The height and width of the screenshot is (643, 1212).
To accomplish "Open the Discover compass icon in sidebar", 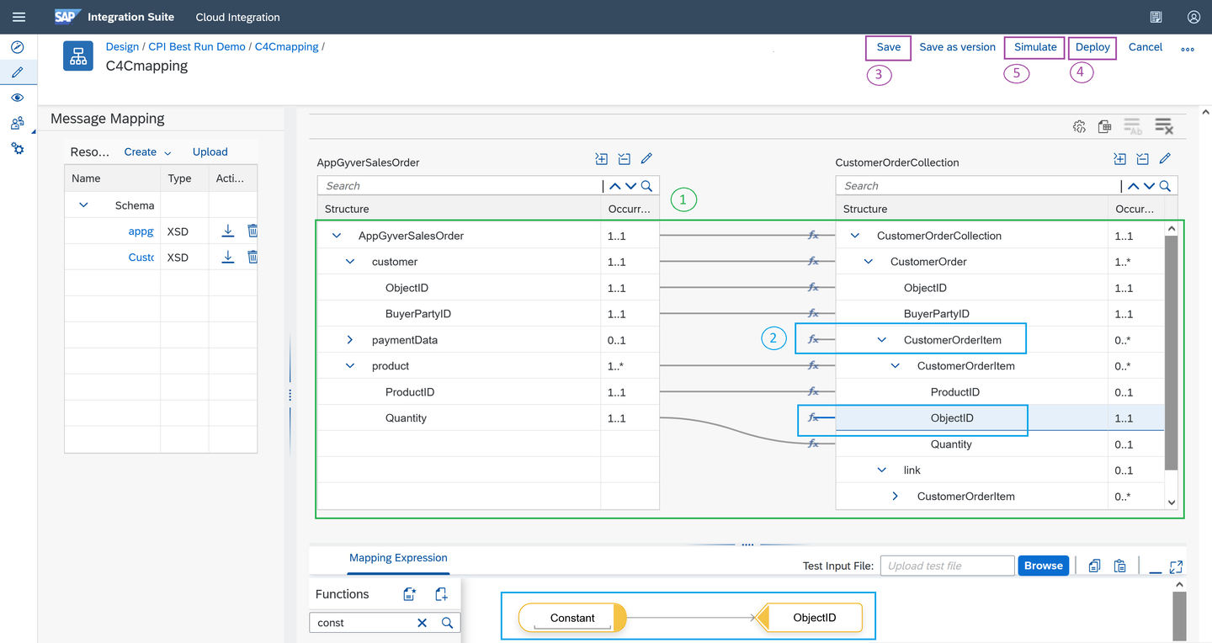I will click(x=17, y=47).
